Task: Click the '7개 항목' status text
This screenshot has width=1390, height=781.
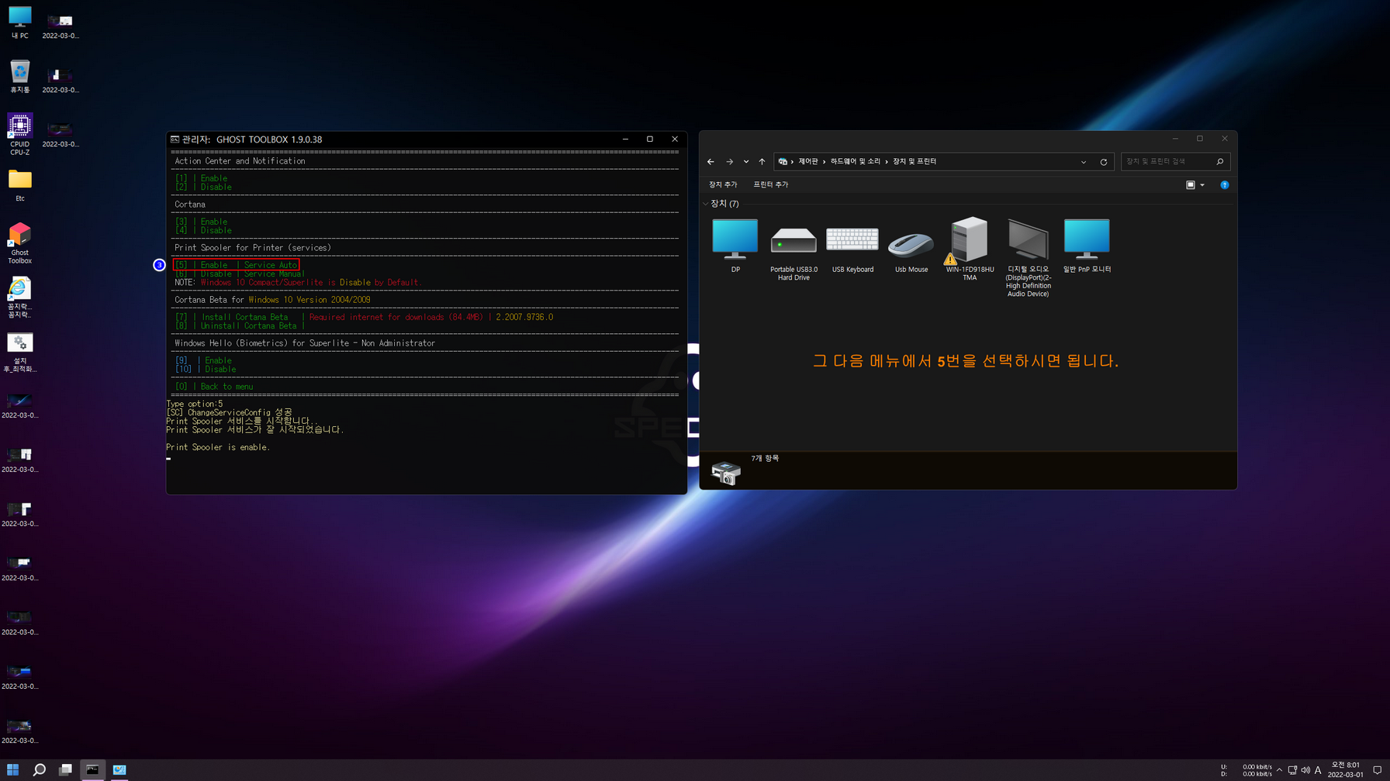Action: [x=765, y=459]
